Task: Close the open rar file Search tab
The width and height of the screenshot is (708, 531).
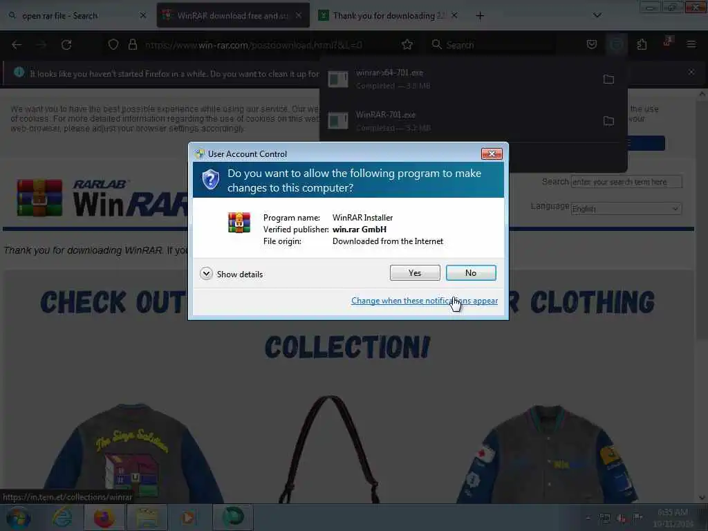Action: [142, 15]
